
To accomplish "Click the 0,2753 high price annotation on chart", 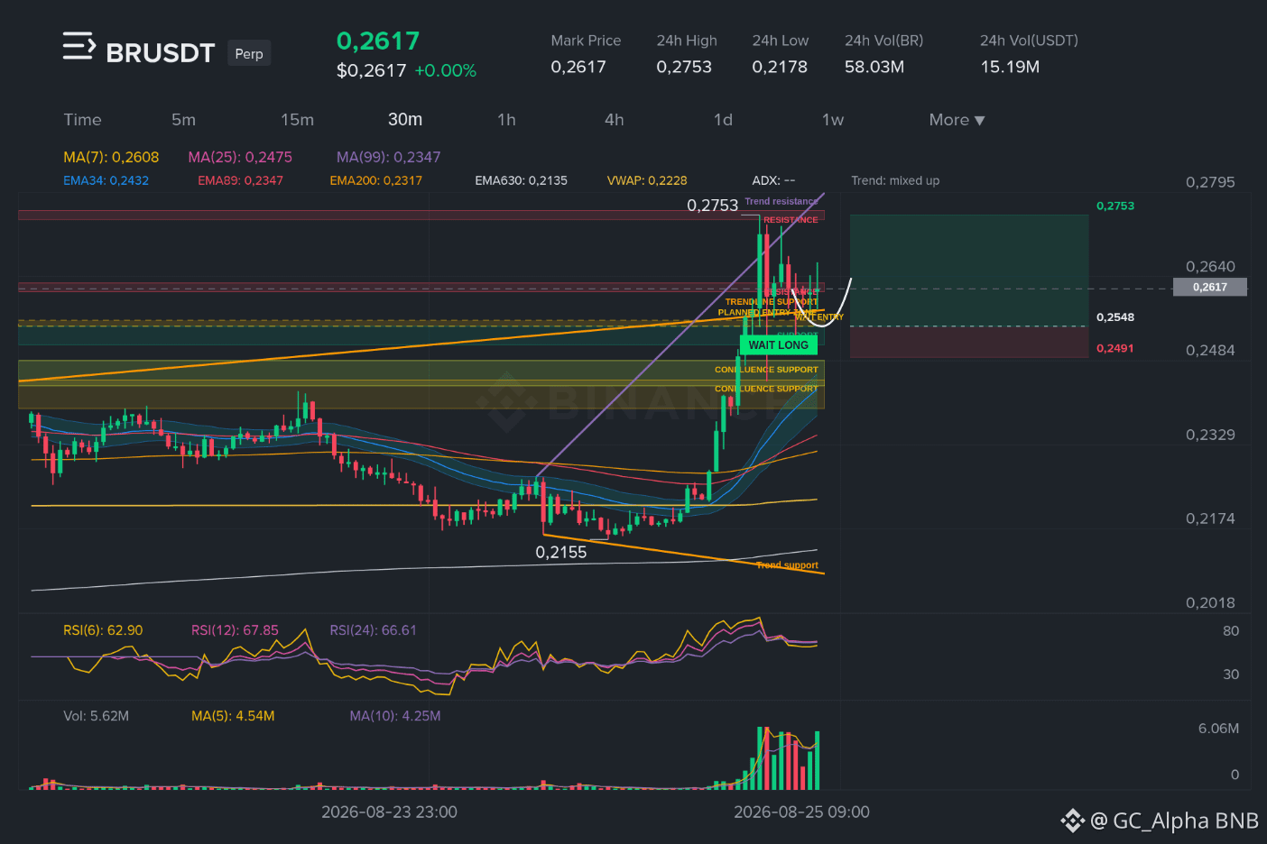I will pyautogui.click(x=713, y=206).
